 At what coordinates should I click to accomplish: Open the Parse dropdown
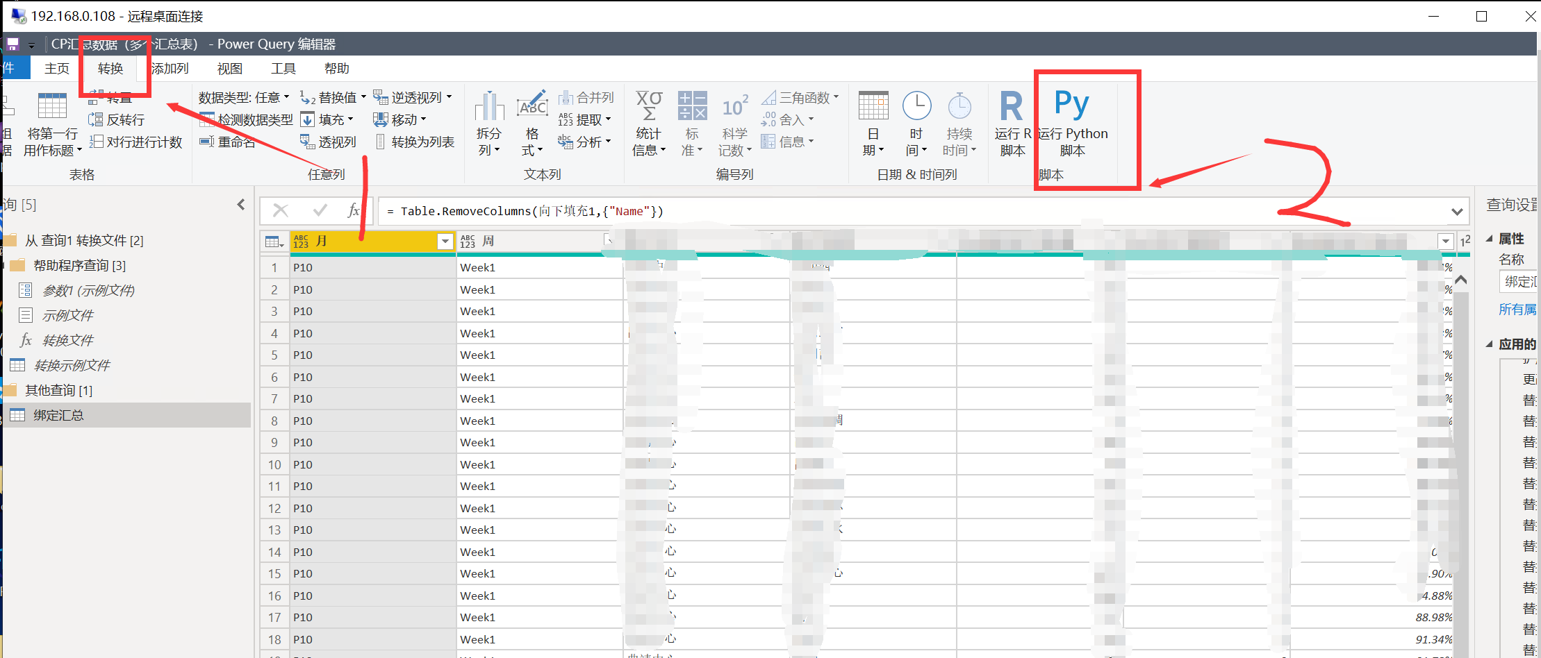(x=584, y=142)
